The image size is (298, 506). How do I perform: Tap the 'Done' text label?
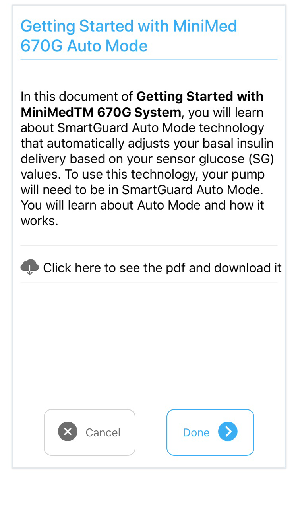196,432
